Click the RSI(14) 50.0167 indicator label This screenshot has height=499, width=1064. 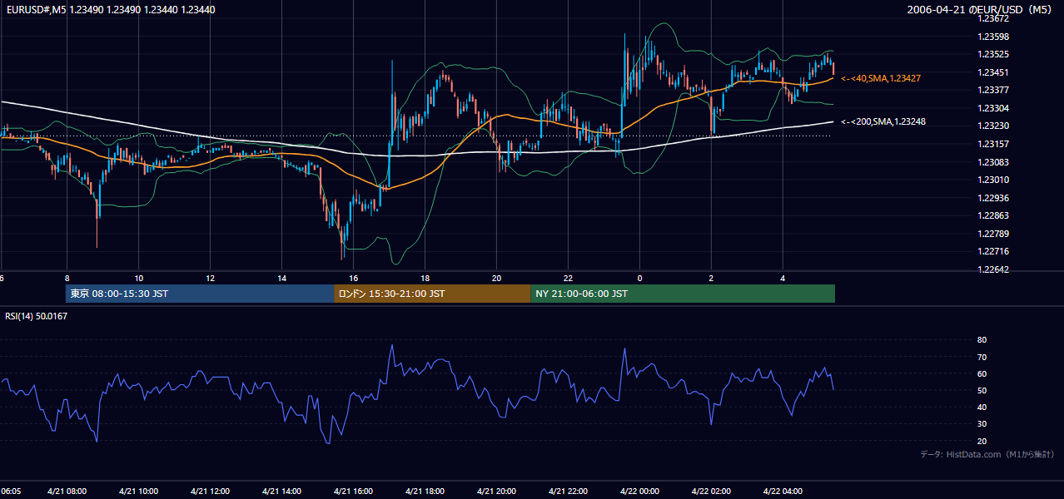pos(37,316)
